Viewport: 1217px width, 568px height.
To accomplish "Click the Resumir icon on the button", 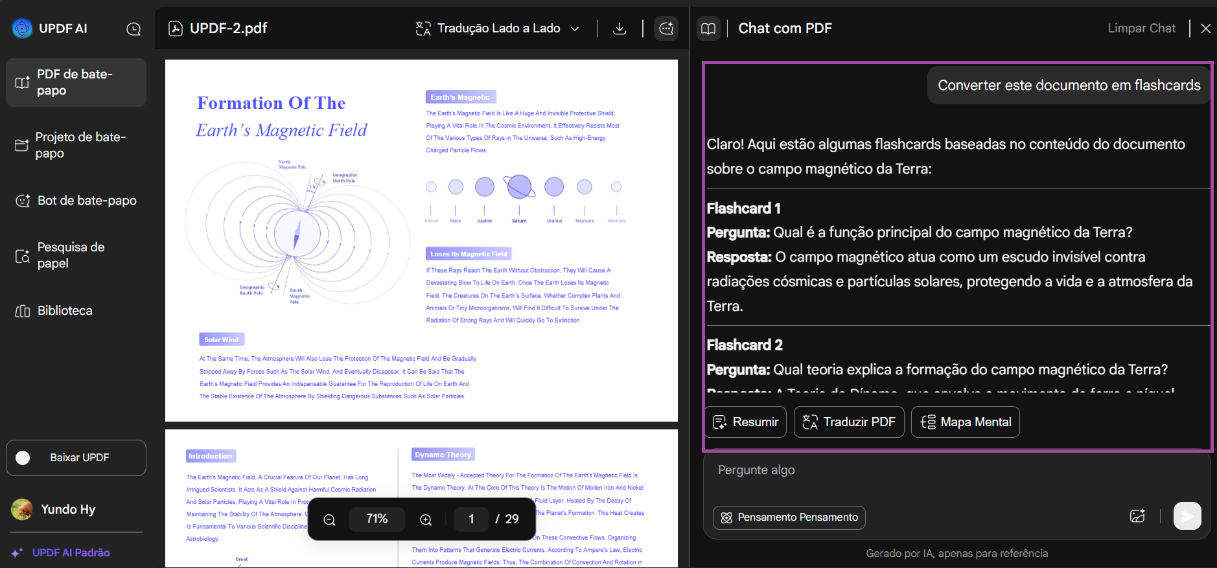I will (719, 422).
